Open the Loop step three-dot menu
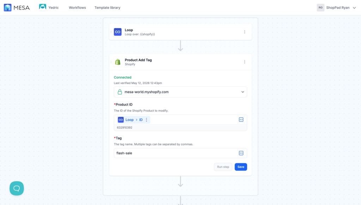Screen dimensions: 361x205 tap(245, 32)
